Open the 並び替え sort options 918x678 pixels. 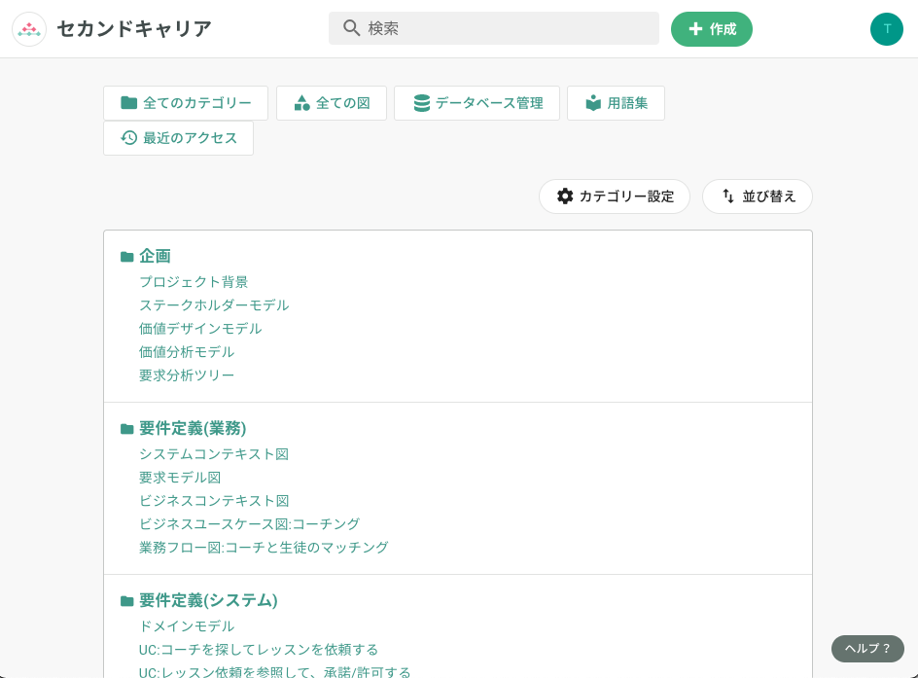758,196
